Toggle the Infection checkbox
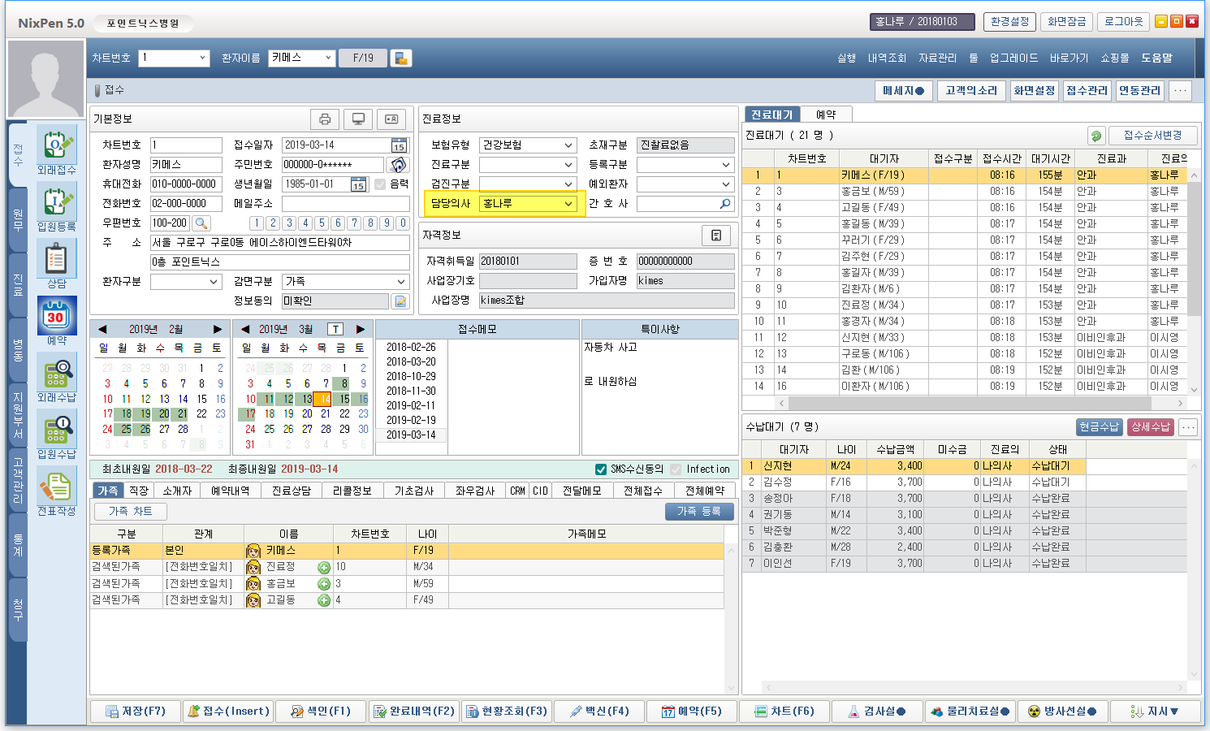The height and width of the screenshot is (731, 1210). [x=676, y=469]
